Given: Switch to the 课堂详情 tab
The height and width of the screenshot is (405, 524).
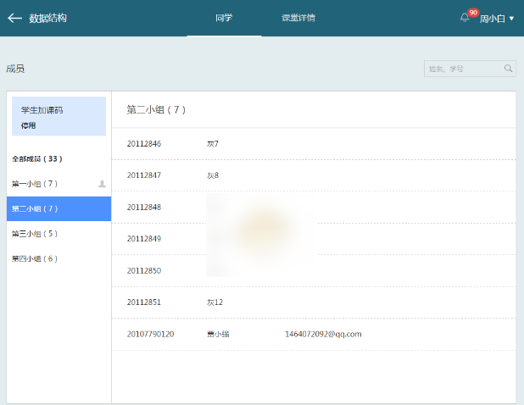Looking at the screenshot, I should [x=298, y=18].
